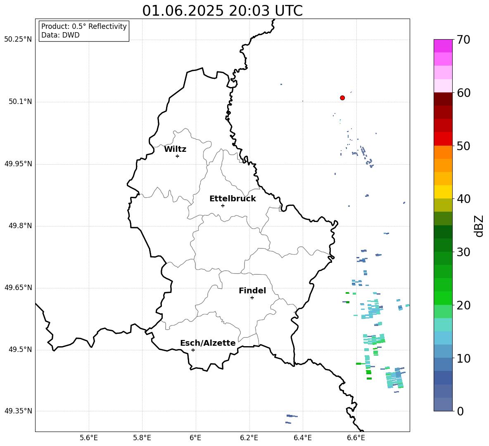Click the colorbar tick label 60
Viewport: 489px width, 446px height.
click(463, 93)
